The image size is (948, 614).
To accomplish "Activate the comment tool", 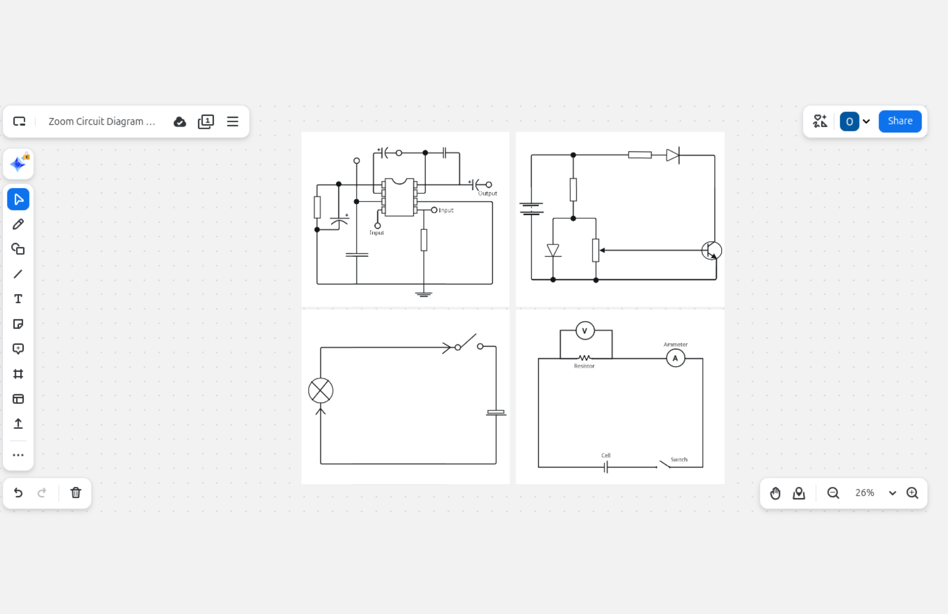I will pyautogui.click(x=18, y=349).
